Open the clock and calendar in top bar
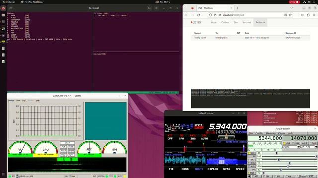This screenshot has width=318, height=178. [162, 2]
